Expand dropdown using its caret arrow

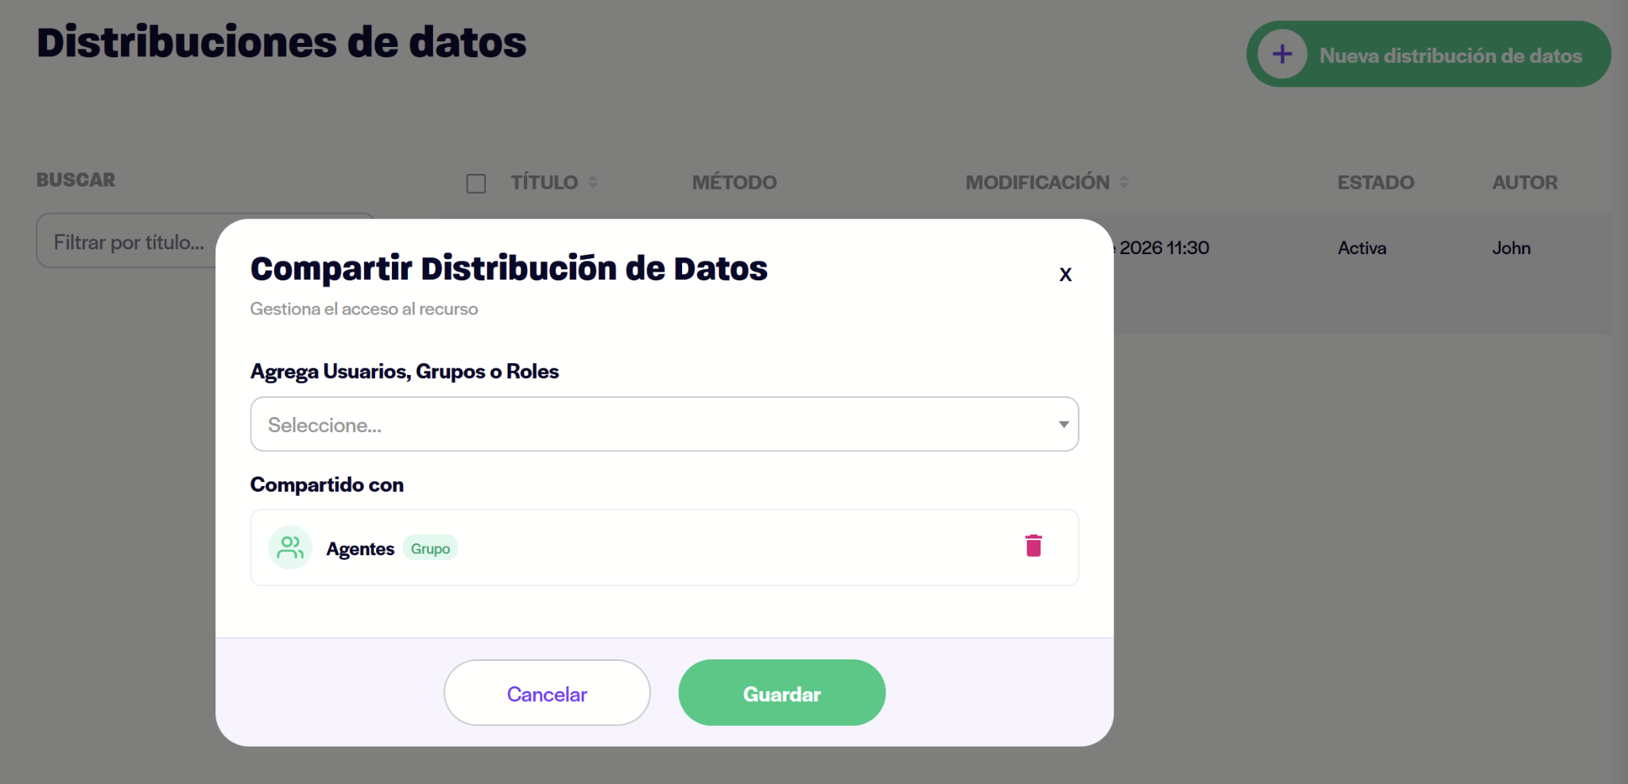click(x=1063, y=424)
